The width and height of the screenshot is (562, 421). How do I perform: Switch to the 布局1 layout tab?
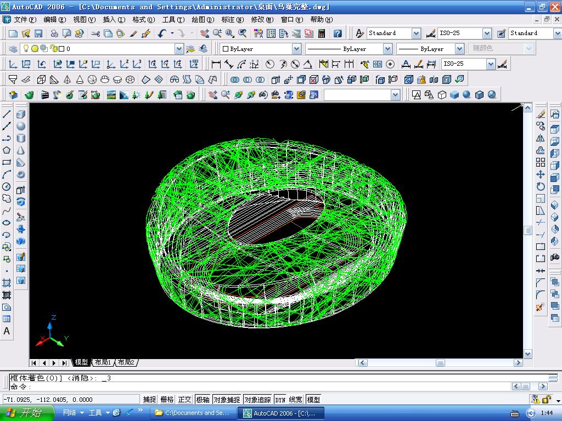coord(103,362)
